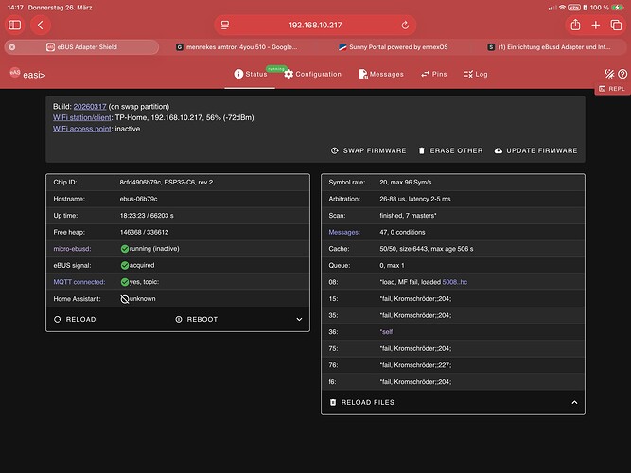Viewport: 631px width, 473px height.
Task: Open page settings icon in address bar
Action: (x=225, y=25)
